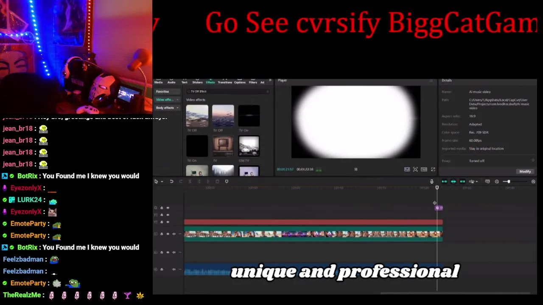
Task: Toggle the main track magnet icon
Action: tap(444, 182)
